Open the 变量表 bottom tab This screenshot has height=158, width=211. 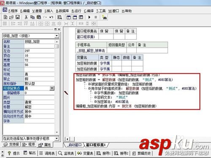click(85, 153)
